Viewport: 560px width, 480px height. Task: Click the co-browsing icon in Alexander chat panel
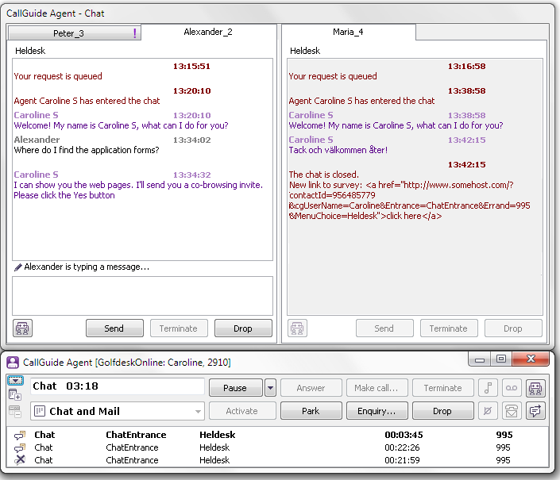[x=22, y=328]
